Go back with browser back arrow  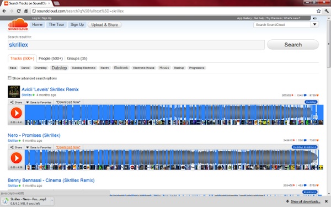tap(4, 11)
